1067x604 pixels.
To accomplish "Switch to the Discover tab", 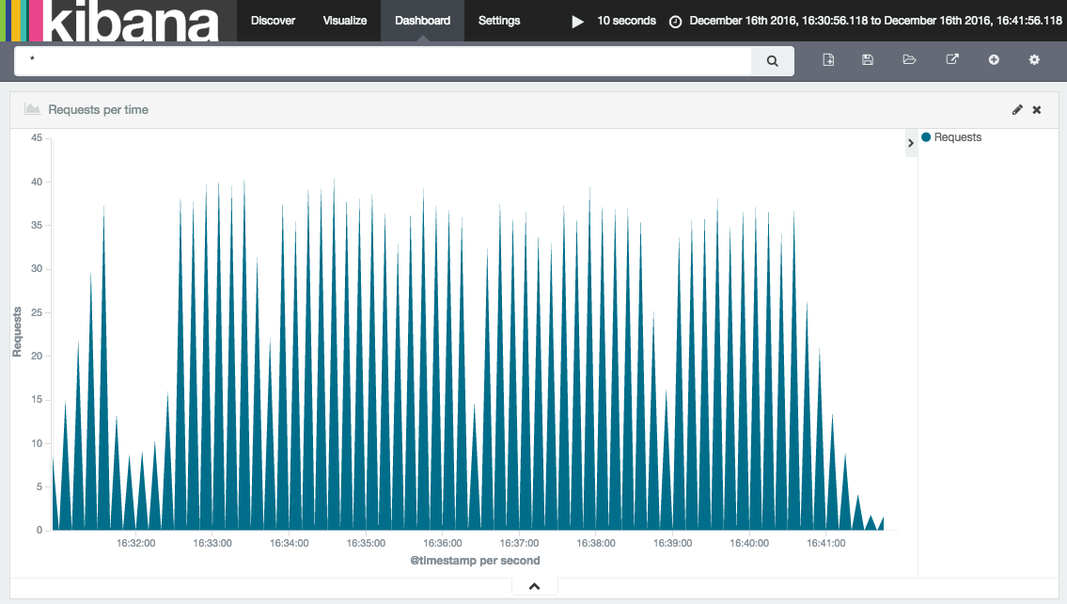I will click(273, 20).
